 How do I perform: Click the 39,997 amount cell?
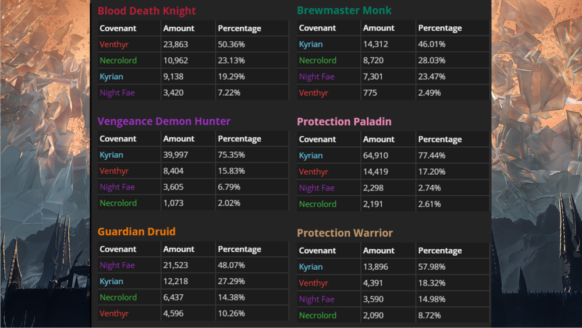[176, 155]
